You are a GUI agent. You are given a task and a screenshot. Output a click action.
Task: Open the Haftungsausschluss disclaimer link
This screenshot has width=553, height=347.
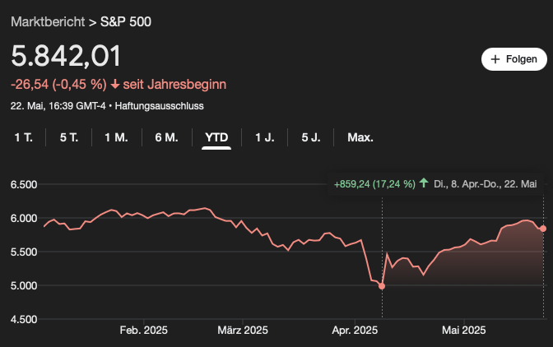[159, 106]
